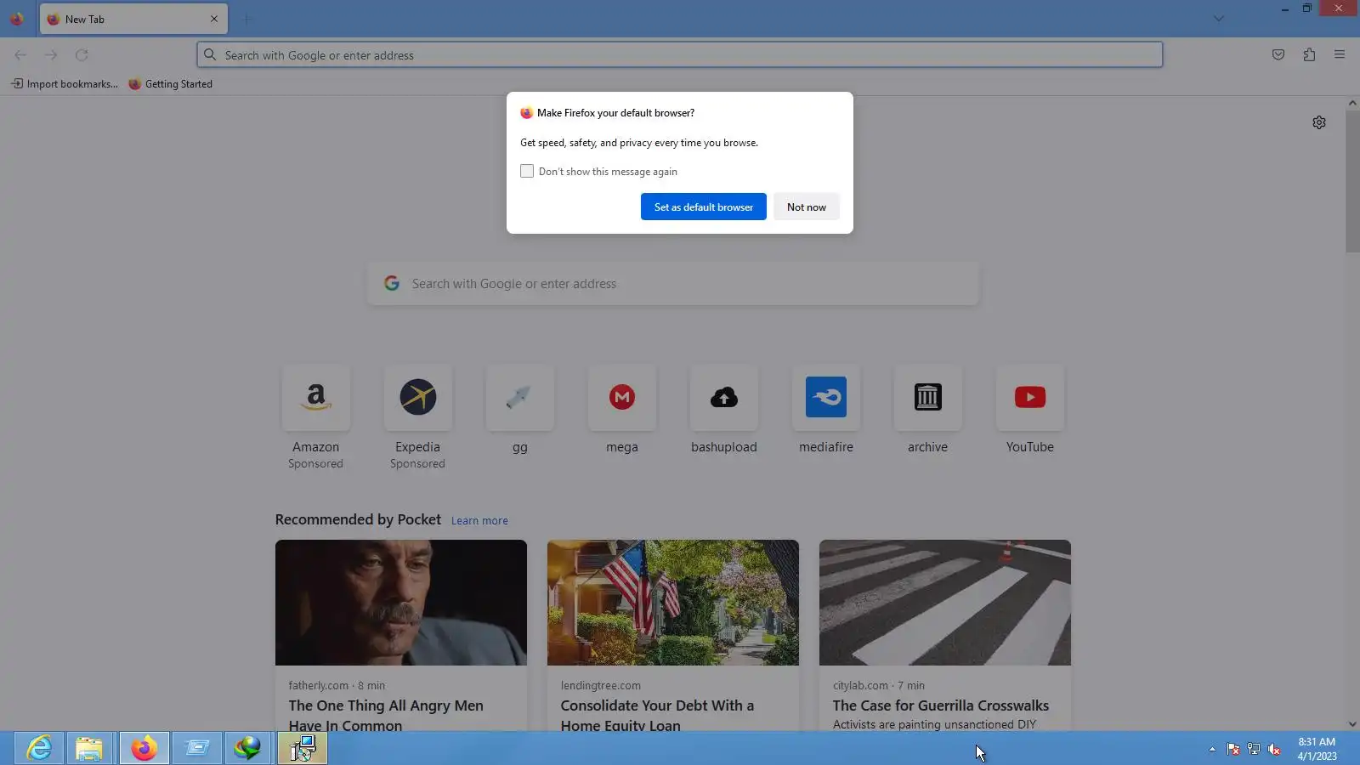Go back one page
The height and width of the screenshot is (765, 1360).
(x=20, y=55)
